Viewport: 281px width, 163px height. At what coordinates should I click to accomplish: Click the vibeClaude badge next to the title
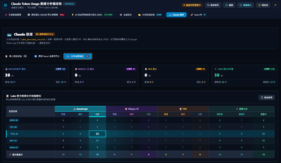click(69, 4)
